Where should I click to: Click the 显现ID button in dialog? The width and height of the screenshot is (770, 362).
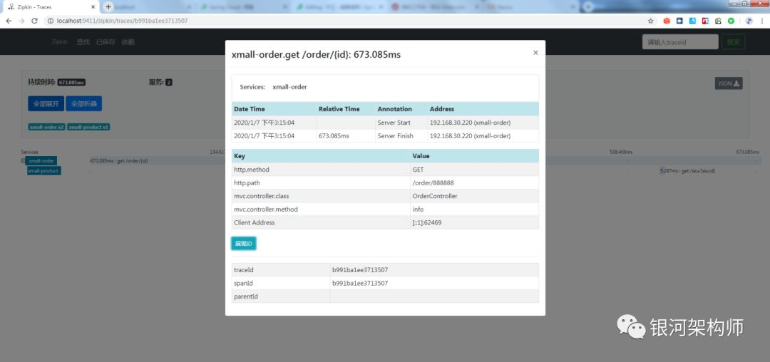(x=244, y=243)
